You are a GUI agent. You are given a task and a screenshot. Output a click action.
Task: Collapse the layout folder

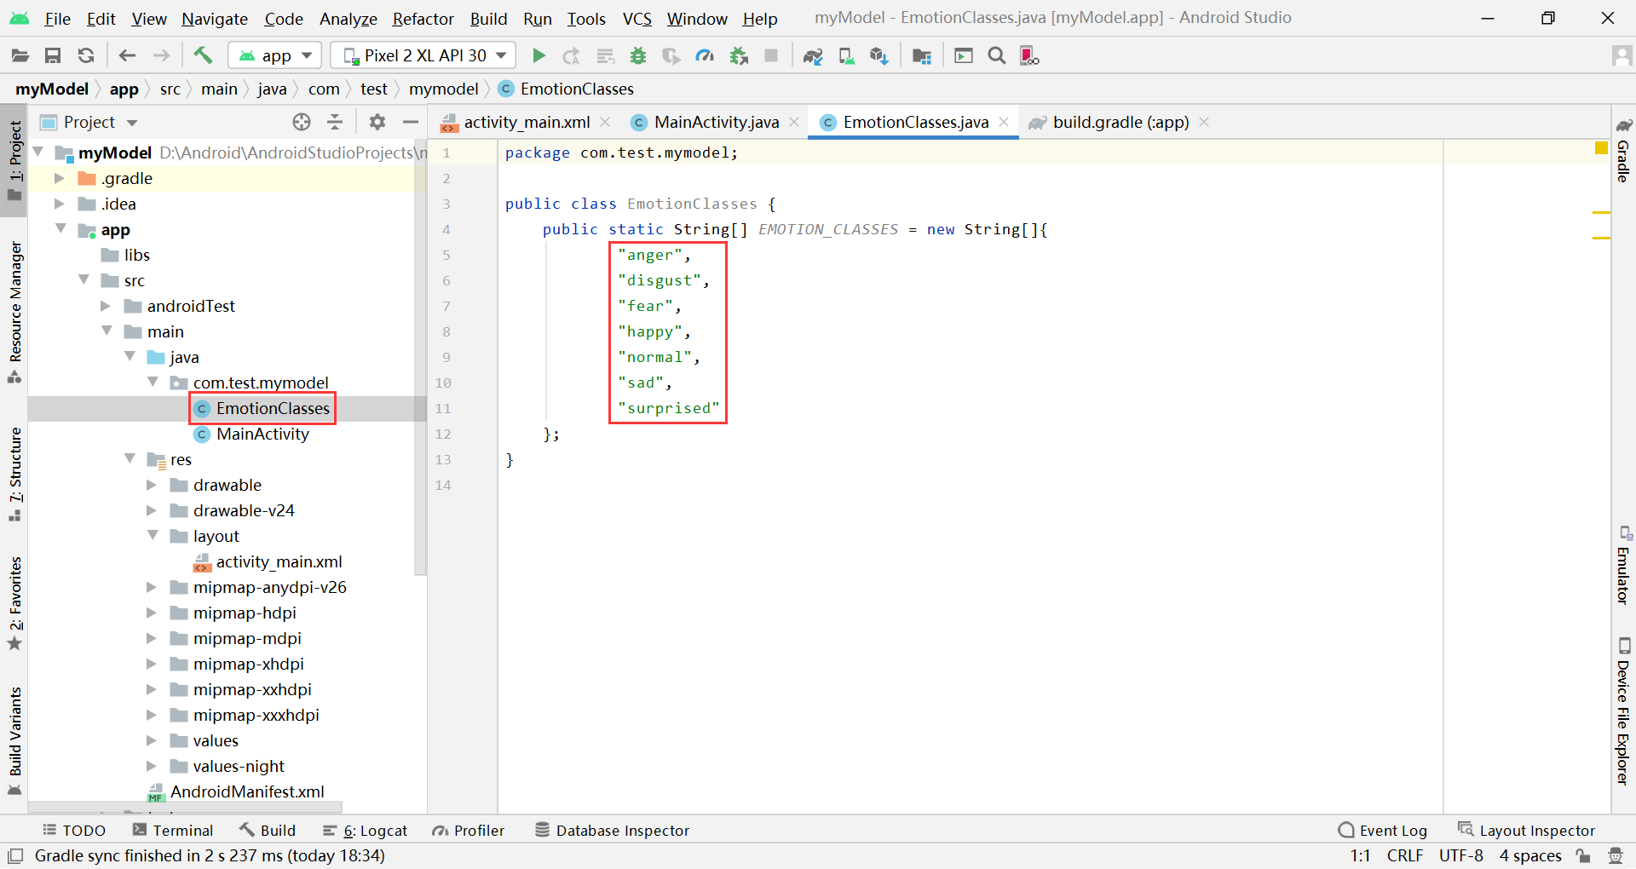[153, 535]
